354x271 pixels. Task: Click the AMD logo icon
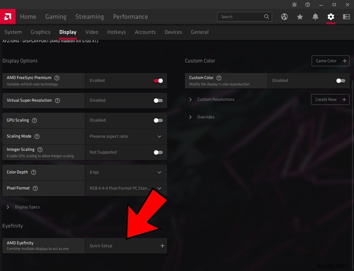click(x=8, y=17)
